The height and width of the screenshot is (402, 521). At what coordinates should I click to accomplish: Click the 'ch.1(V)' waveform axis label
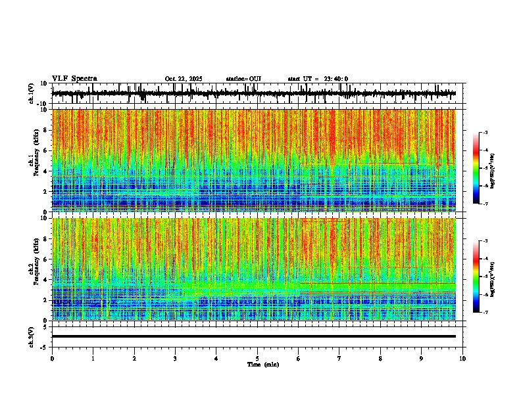coord(32,93)
